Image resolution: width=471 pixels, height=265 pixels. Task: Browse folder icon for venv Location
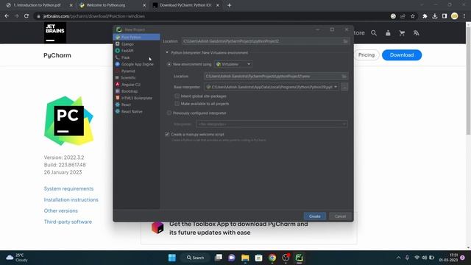click(x=344, y=77)
